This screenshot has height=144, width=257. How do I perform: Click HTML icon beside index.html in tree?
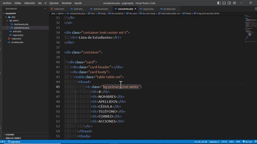(9, 39)
